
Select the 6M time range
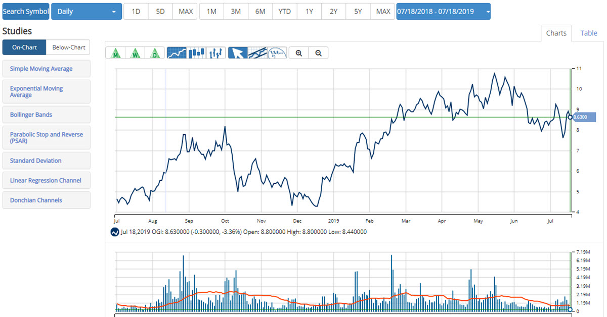point(260,11)
